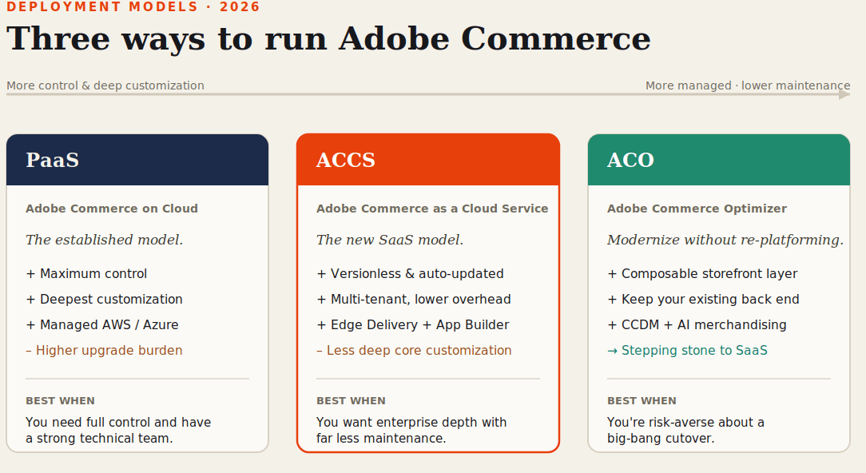The width and height of the screenshot is (866, 473).
Task: Click '+ Deepest customization' bullet
Action: [105, 299]
